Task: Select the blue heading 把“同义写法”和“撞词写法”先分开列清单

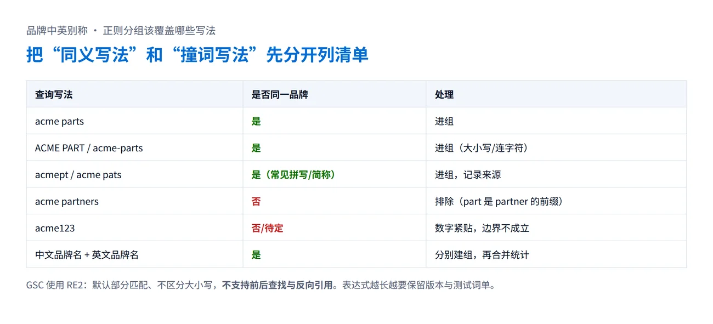Action: (197, 55)
